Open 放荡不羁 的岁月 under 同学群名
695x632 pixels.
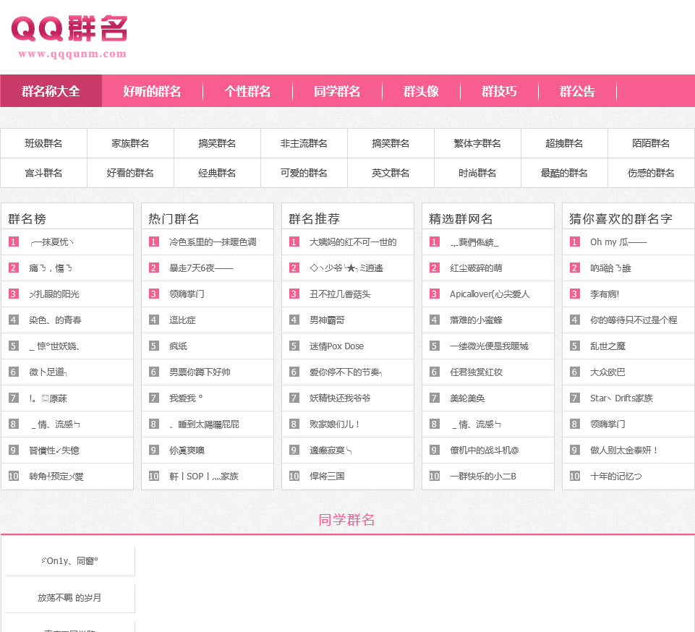[69, 598]
